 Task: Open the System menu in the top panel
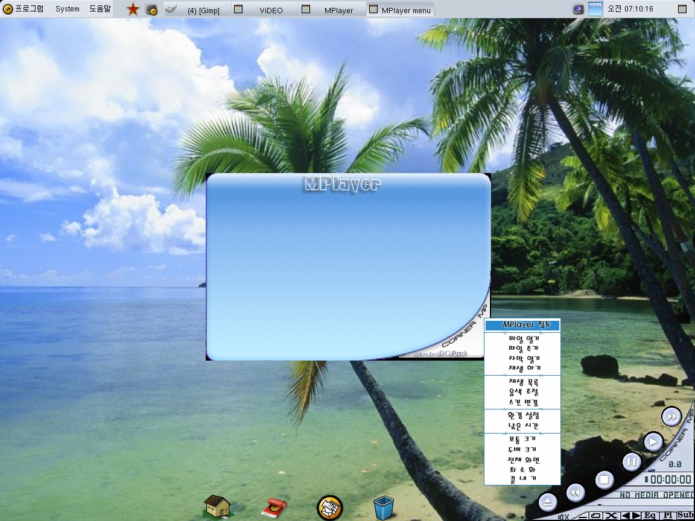click(67, 9)
